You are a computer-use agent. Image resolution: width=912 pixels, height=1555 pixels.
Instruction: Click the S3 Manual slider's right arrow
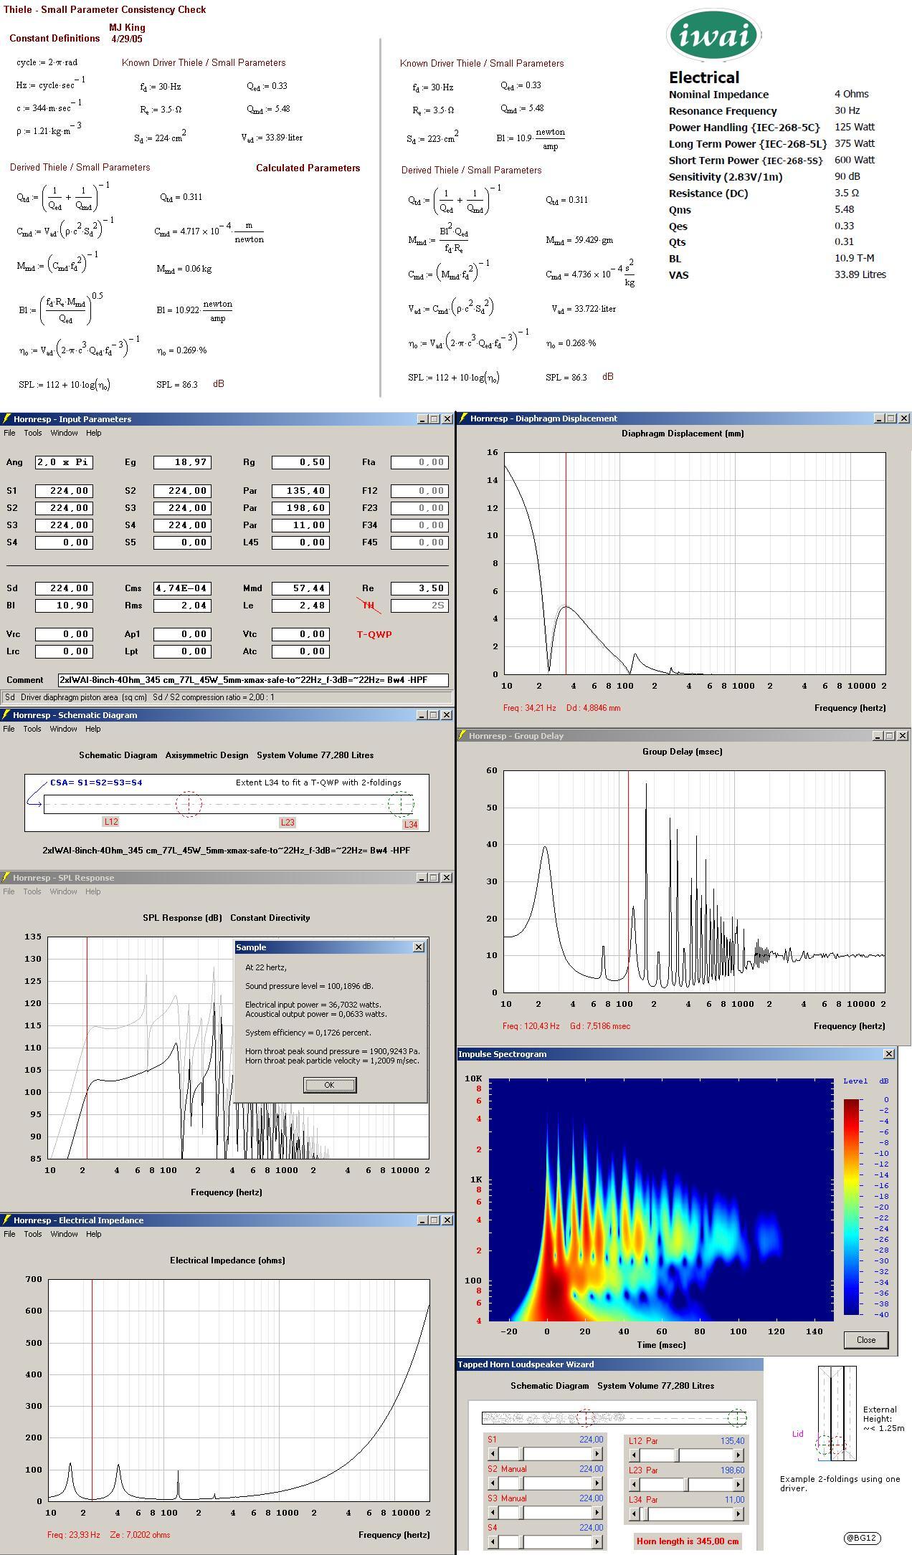tap(597, 1513)
